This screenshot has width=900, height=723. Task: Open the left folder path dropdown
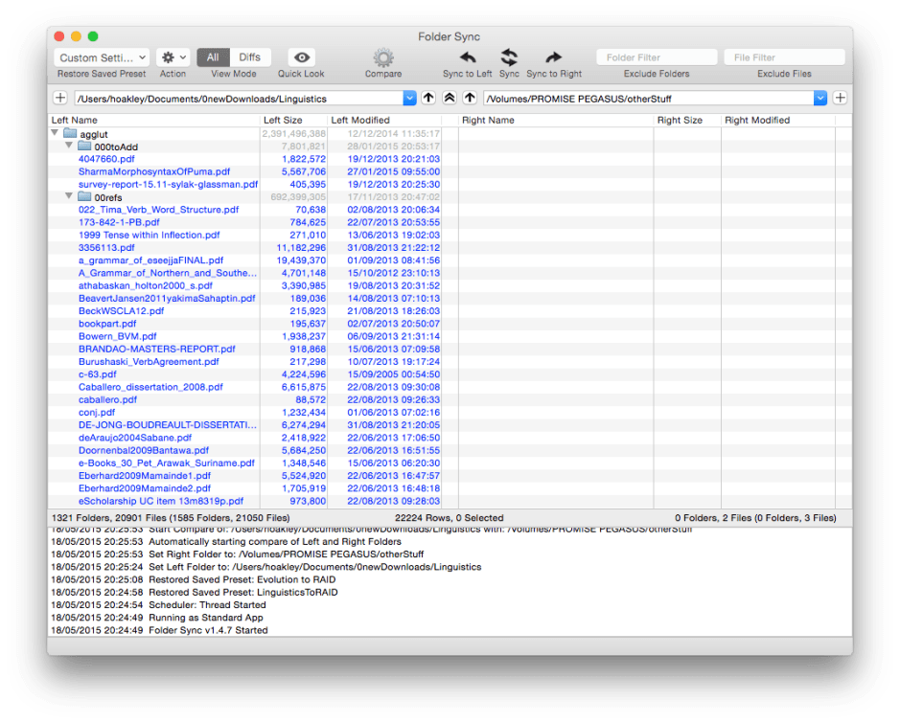click(x=410, y=97)
